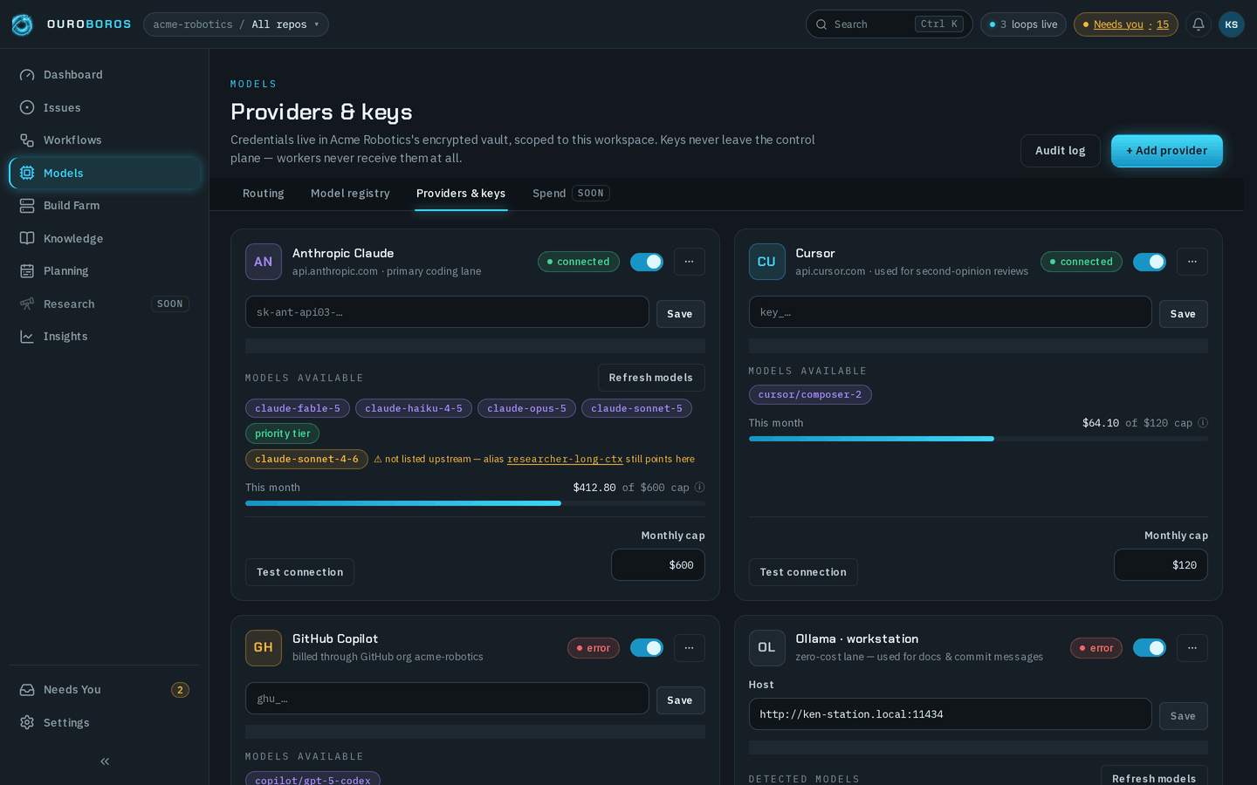Open the Settings gear in the sidebar
The width and height of the screenshot is (1257, 785).
[27, 723]
